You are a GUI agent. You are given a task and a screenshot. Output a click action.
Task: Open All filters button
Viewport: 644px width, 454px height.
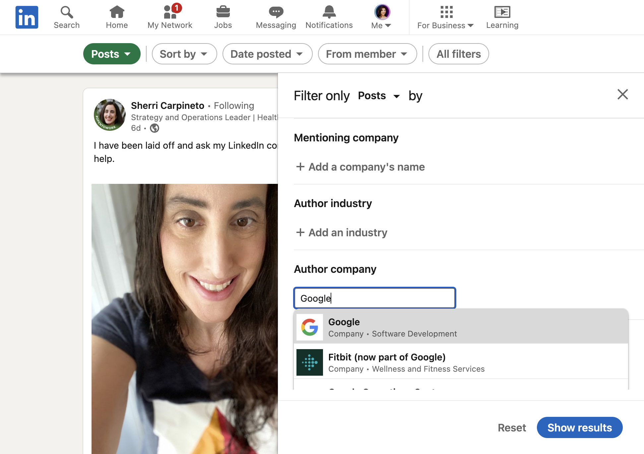[x=459, y=54]
